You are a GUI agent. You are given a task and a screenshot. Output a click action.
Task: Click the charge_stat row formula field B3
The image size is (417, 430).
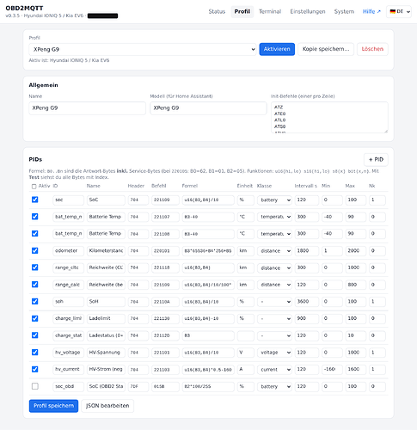tap(208, 335)
